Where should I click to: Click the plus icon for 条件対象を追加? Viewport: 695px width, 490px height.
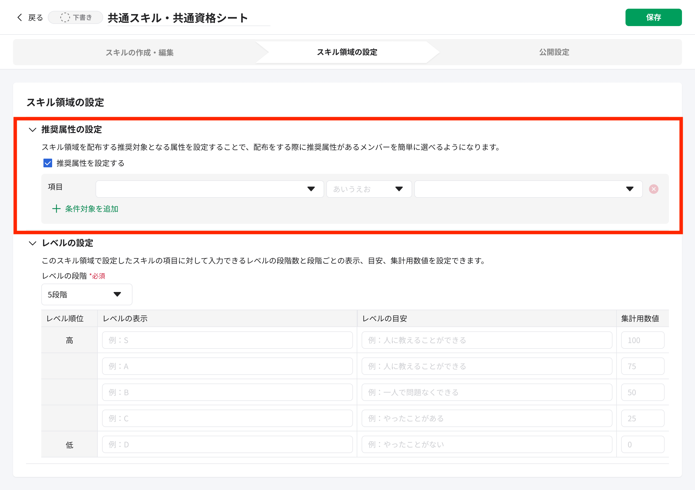[56, 209]
